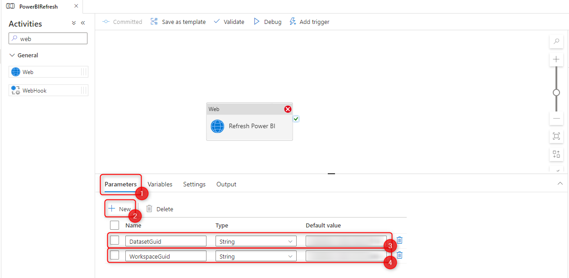Screen dimensions: 569x278
Task: Click the Committed status indicator
Action: pyautogui.click(x=122, y=22)
